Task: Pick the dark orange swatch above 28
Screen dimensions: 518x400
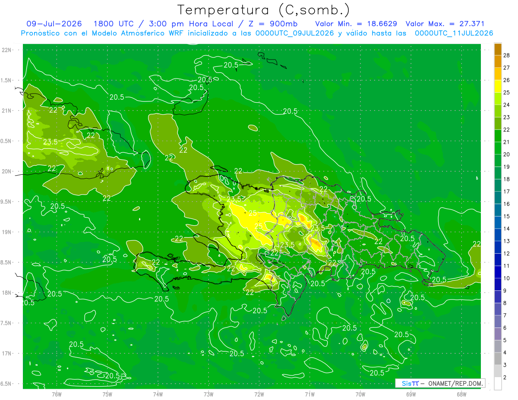Action: [x=498, y=49]
